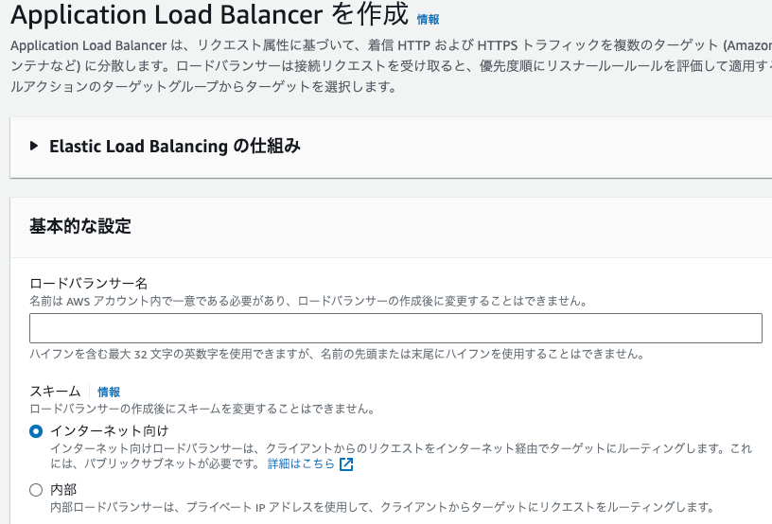The image size is (772, 524).
Task: Click the スキーム label text
Action: [55, 392]
